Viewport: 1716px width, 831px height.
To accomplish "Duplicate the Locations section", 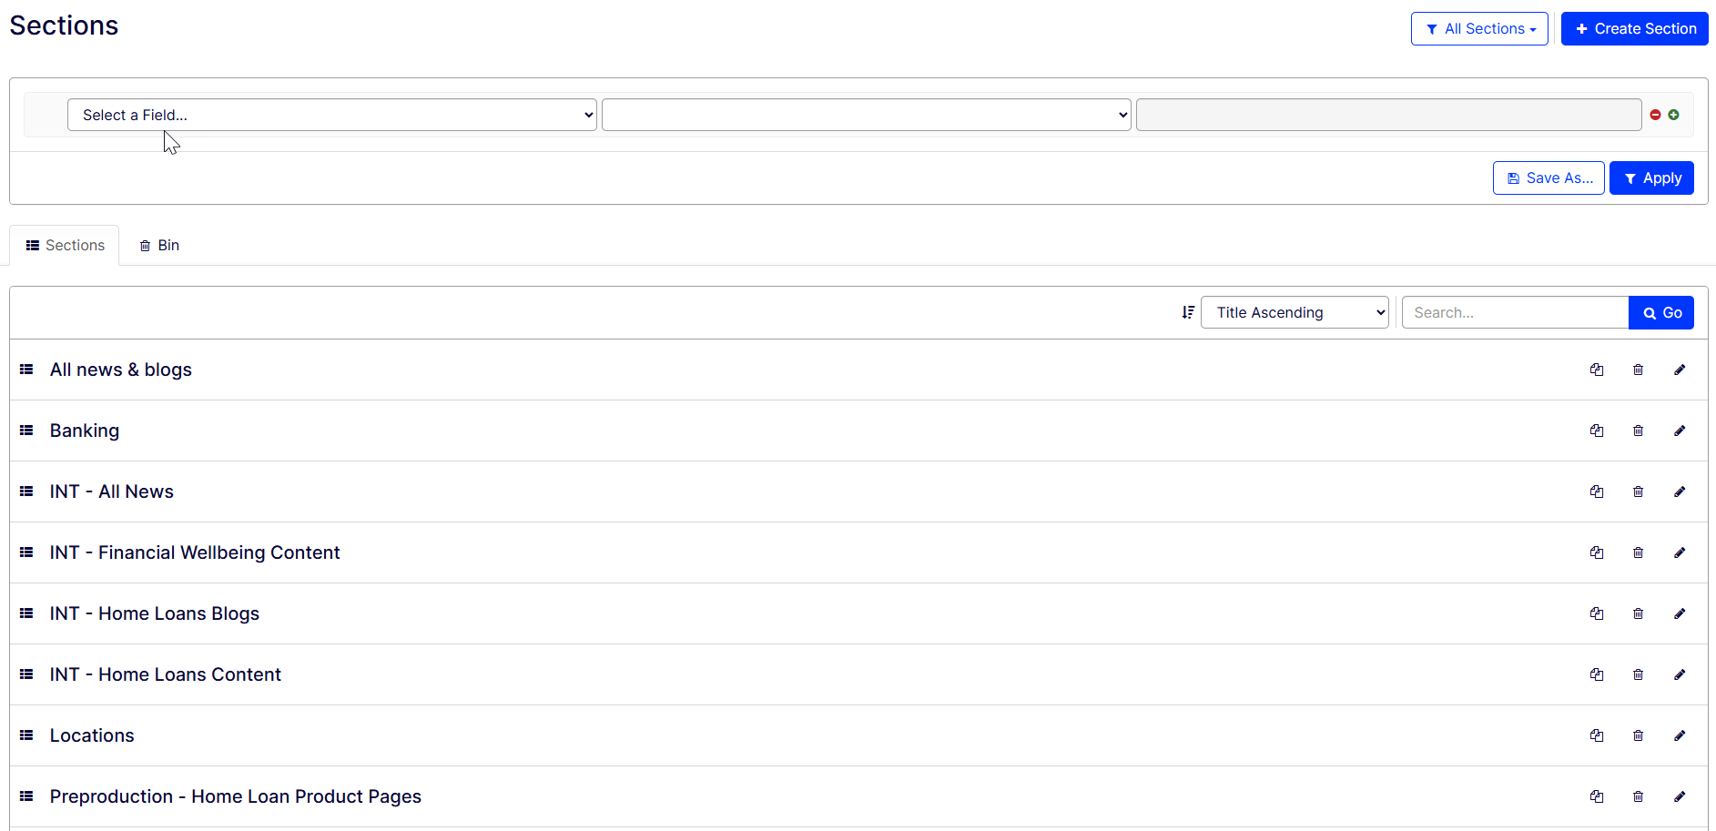I will [x=1597, y=735].
